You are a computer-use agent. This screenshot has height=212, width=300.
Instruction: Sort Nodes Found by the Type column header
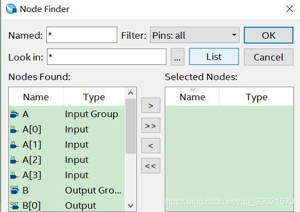pos(94,97)
